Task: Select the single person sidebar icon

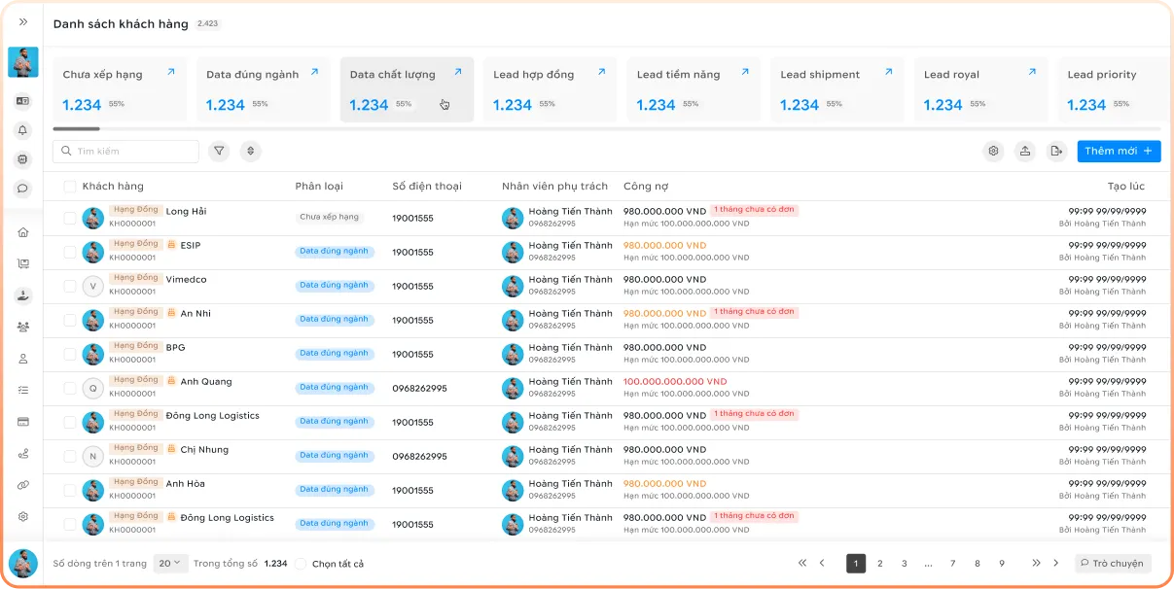Action: pos(23,359)
